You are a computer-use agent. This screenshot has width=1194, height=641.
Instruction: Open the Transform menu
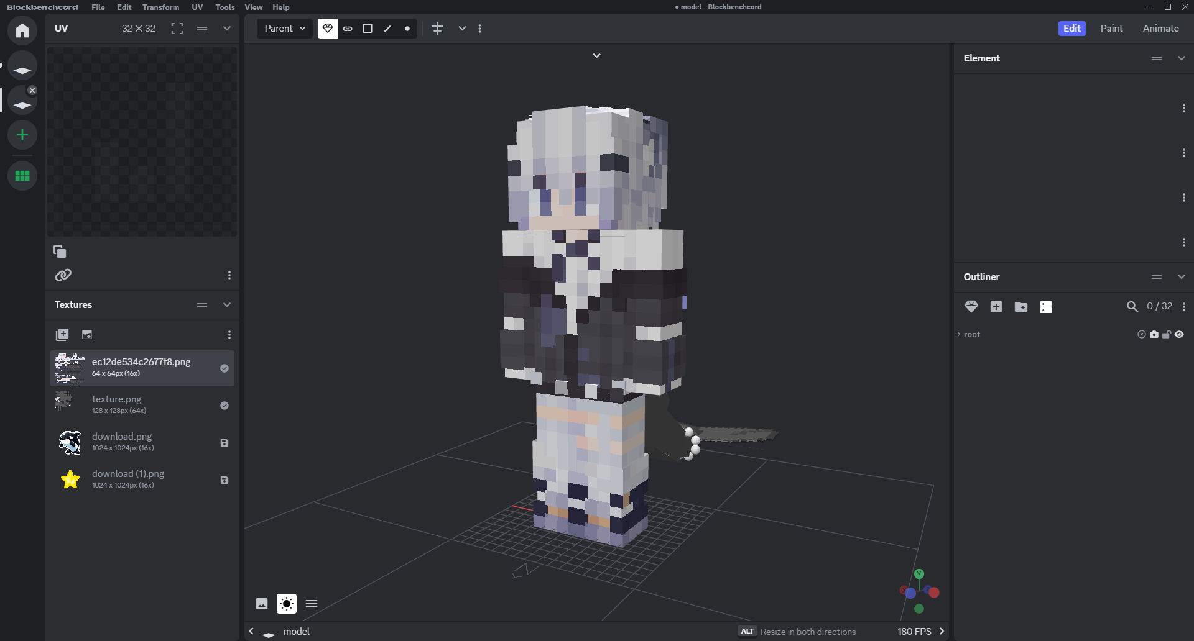click(160, 7)
